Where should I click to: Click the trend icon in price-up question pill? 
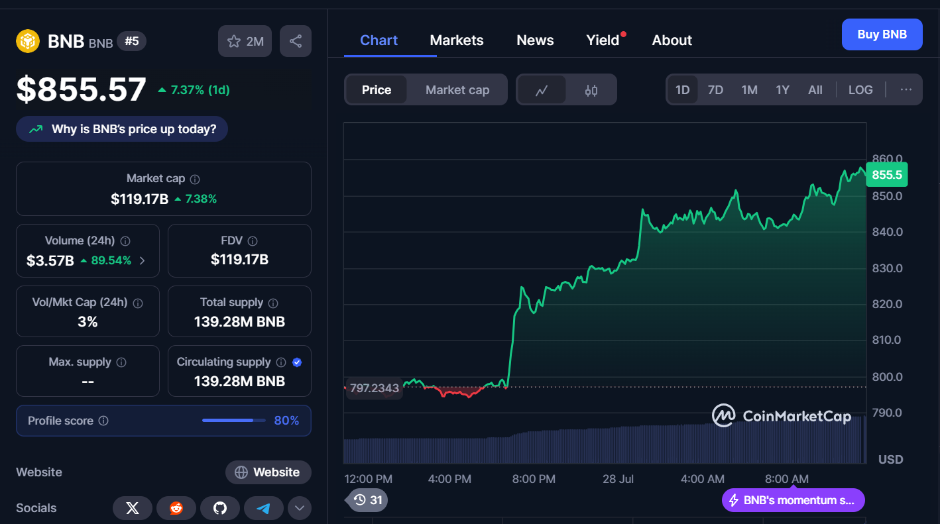(36, 129)
